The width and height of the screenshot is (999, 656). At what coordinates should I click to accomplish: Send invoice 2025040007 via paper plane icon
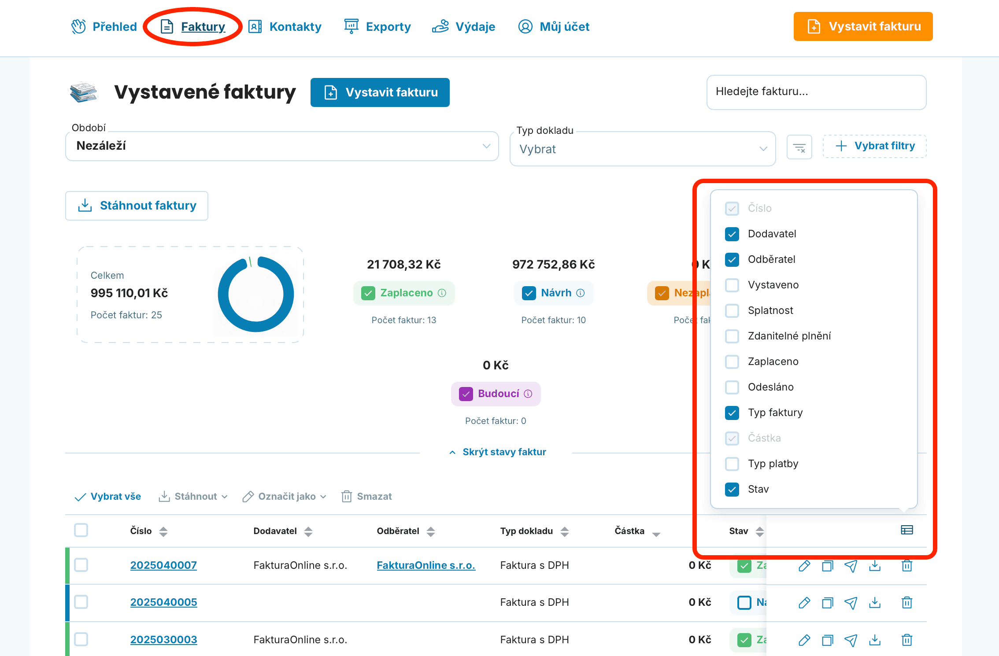pos(851,566)
